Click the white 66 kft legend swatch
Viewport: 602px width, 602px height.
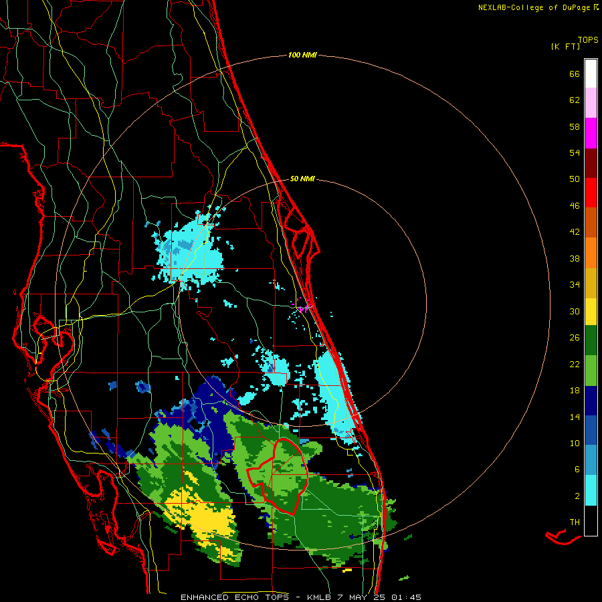point(591,74)
